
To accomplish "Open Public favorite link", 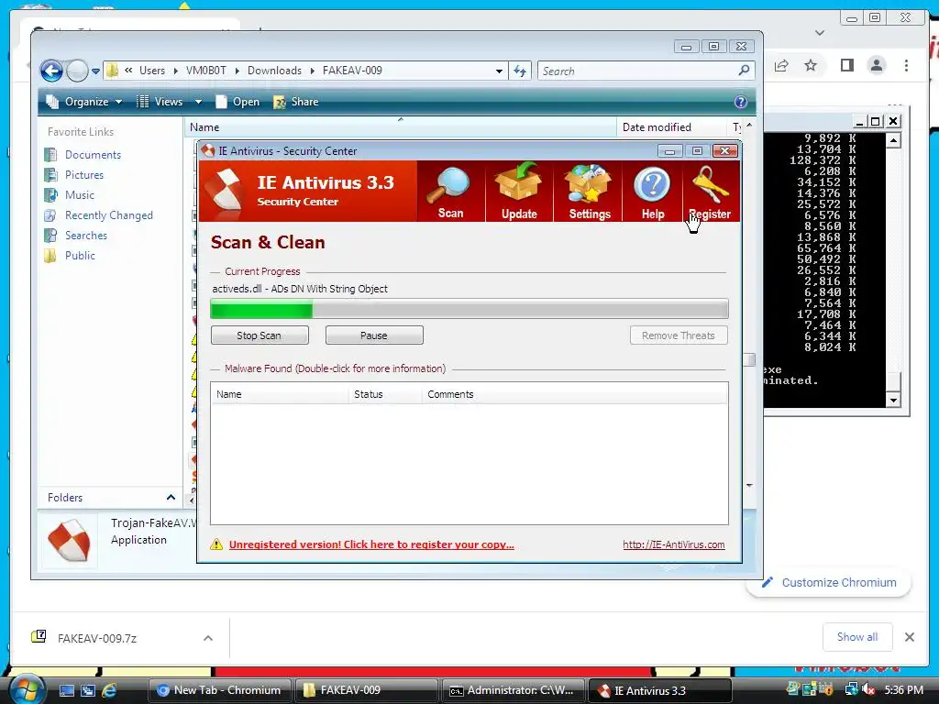I will click(x=80, y=256).
